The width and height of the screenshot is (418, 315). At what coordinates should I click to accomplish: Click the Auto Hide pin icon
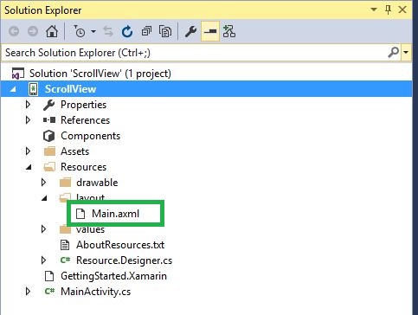click(x=389, y=10)
